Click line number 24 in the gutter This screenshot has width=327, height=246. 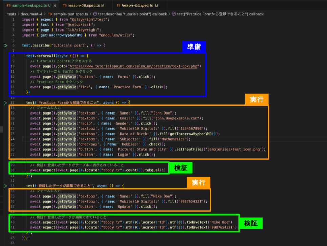[x=13, y=139]
